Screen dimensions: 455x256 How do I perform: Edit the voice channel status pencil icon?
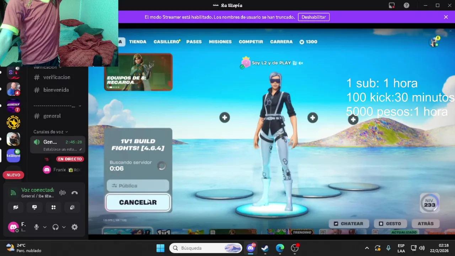click(x=81, y=150)
